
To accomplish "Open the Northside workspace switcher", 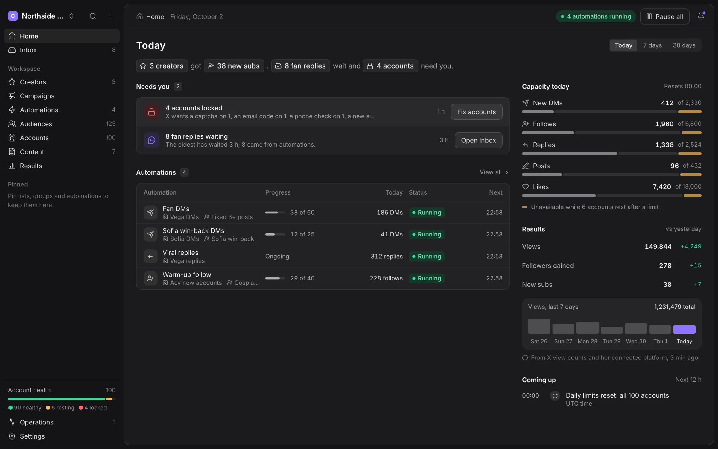I will click(x=41, y=16).
